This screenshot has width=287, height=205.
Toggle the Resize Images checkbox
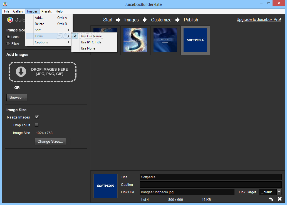coord(37,117)
